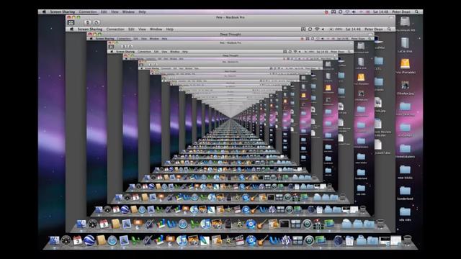
Task: Open the Trash in the outermost dock
Action: (408, 240)
